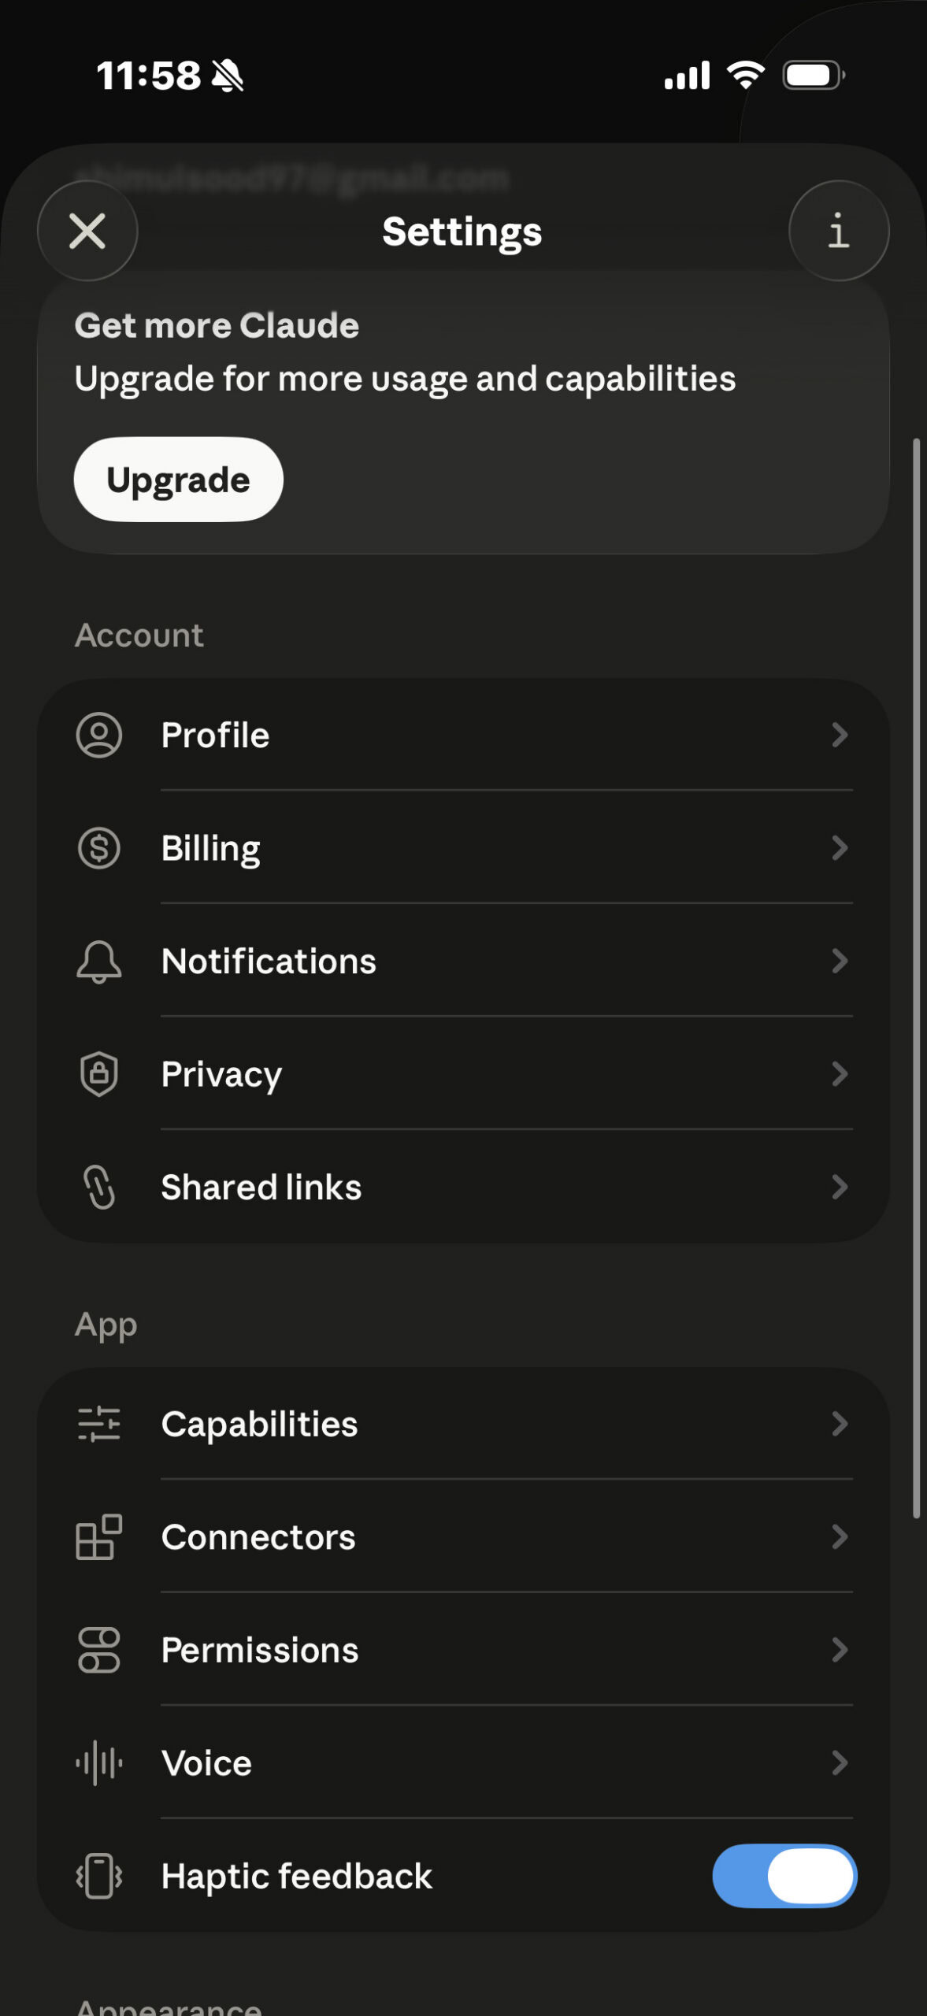Expand Connectors via its chevron arrow
927x2016 pixels.
pos(840,1536)
